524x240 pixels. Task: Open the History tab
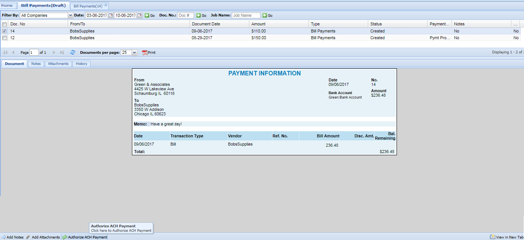pyautogui.click(x=81, y=64)
